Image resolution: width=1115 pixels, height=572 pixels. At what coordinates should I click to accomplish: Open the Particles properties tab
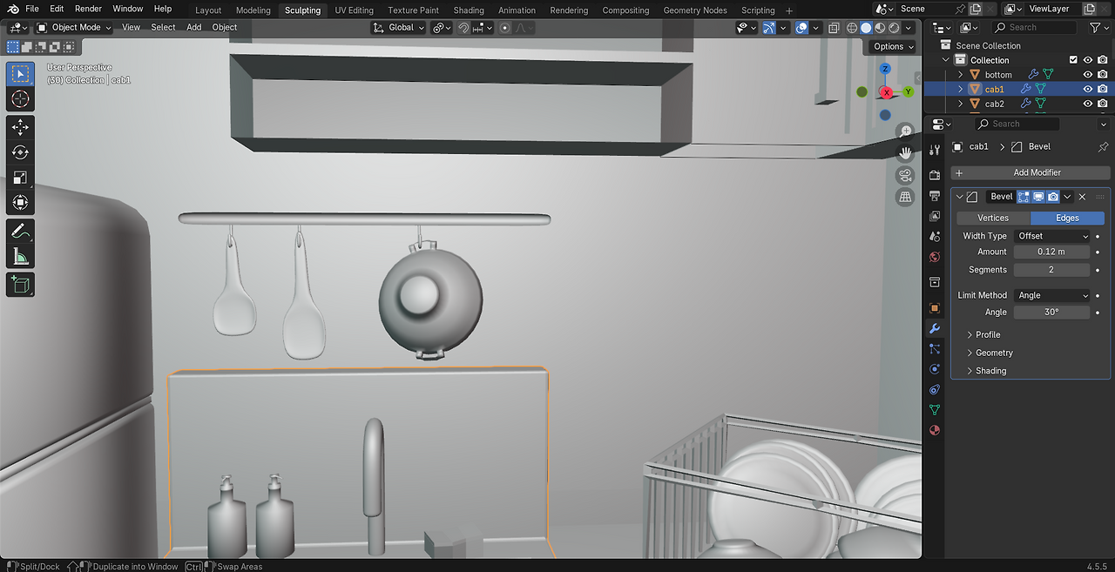[935, 348]
